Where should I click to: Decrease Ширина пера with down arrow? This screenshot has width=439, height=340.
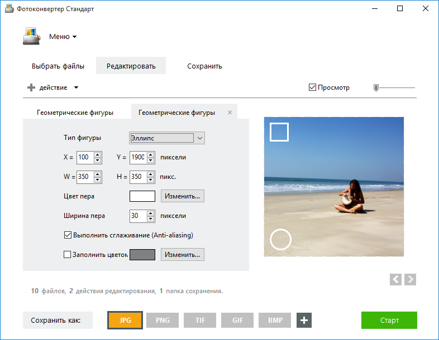pyautogui.click(x=151, y=219)
